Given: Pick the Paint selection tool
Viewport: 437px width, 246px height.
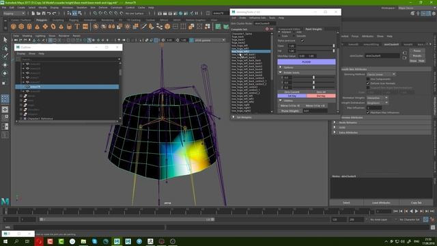Looking at the screenshot, I should [5, 57].
